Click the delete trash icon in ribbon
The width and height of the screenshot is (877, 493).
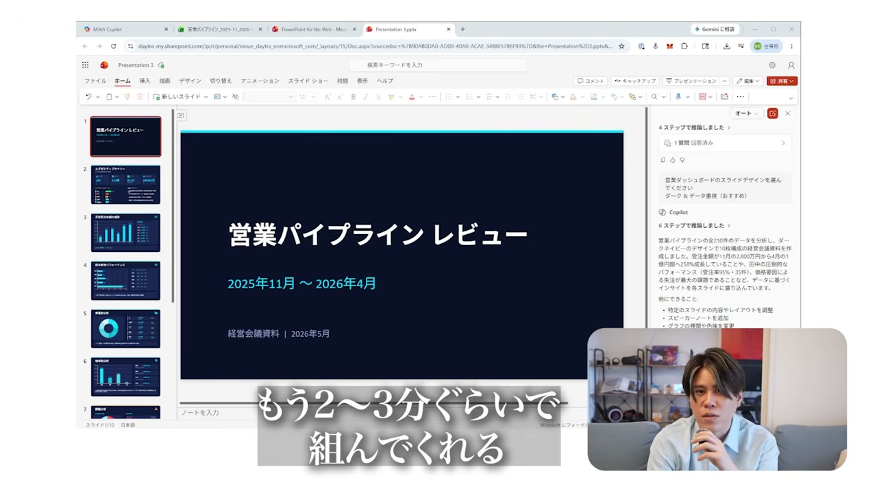[x=140, y=97]
